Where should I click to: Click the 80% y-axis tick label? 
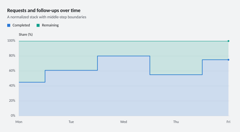(x=12, y=56)
